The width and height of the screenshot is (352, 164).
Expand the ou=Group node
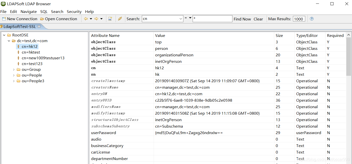(14, 69)
